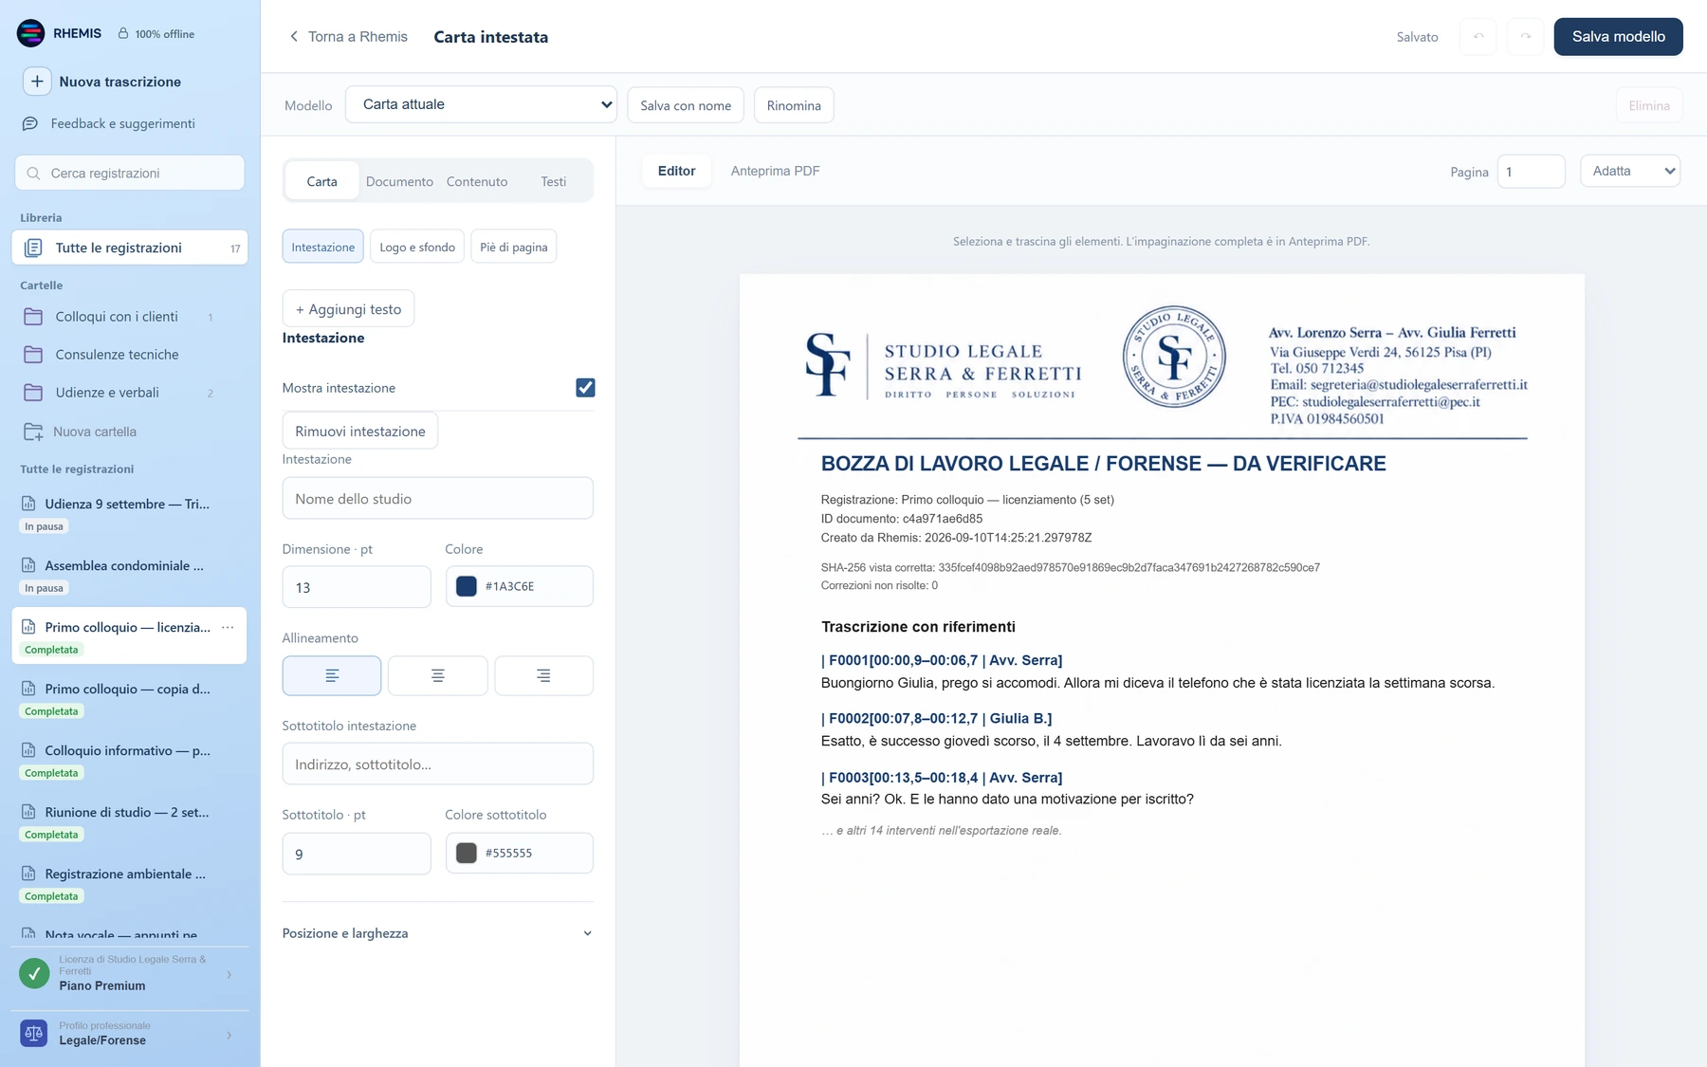
Task: Click the file icon of Colloquio informativo
Action: point(28,750)
